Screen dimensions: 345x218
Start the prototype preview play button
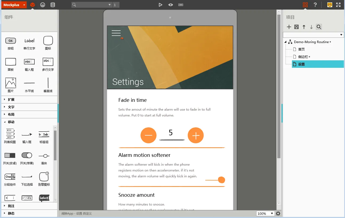coord(160,5)
